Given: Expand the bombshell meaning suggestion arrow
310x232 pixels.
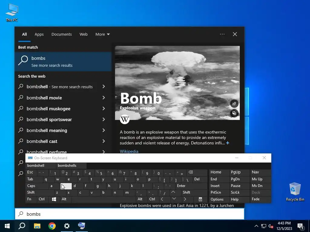Looking at the screenshot, I should 104,130.
